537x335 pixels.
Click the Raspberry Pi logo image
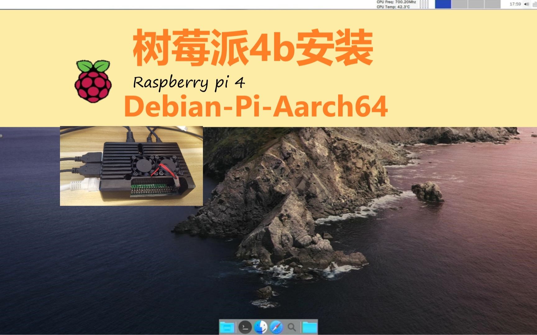coord(93,81)
